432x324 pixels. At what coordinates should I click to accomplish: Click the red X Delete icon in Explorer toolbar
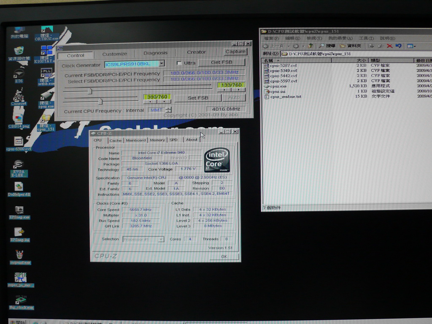click(x=389, y=46)
